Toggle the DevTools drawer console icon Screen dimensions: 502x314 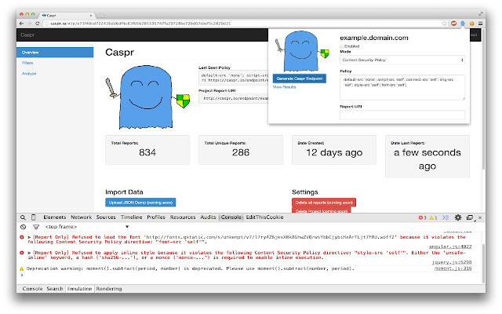click(446, 217)
